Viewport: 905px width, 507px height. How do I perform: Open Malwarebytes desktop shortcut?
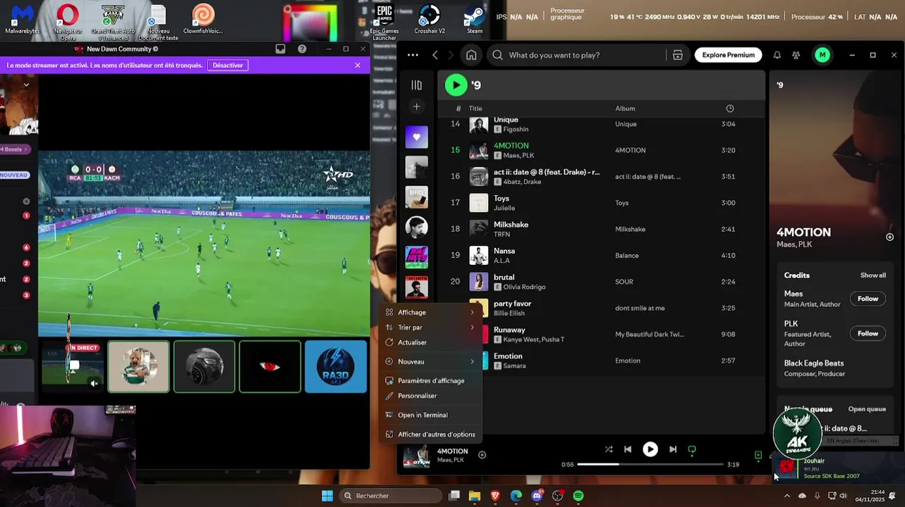[23, 20]
